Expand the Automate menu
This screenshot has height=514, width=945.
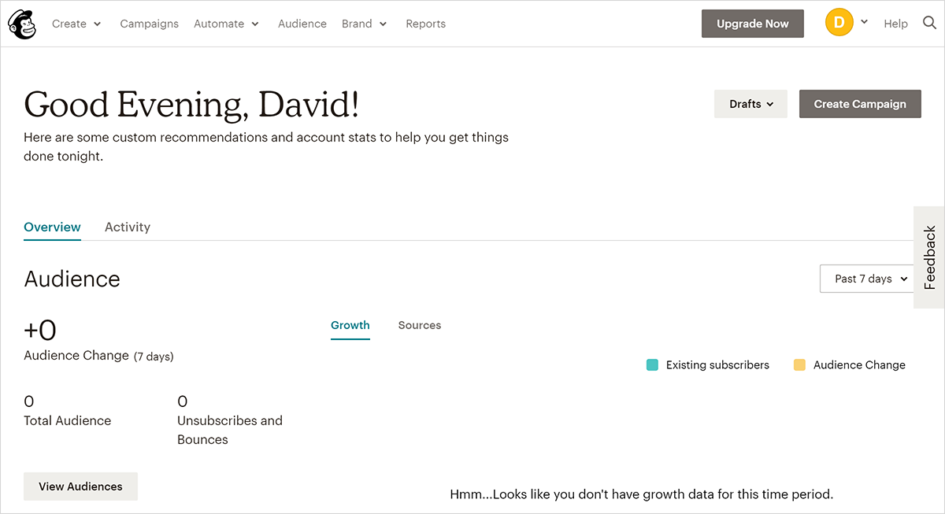pyautogui.click(x=226, y=24)
